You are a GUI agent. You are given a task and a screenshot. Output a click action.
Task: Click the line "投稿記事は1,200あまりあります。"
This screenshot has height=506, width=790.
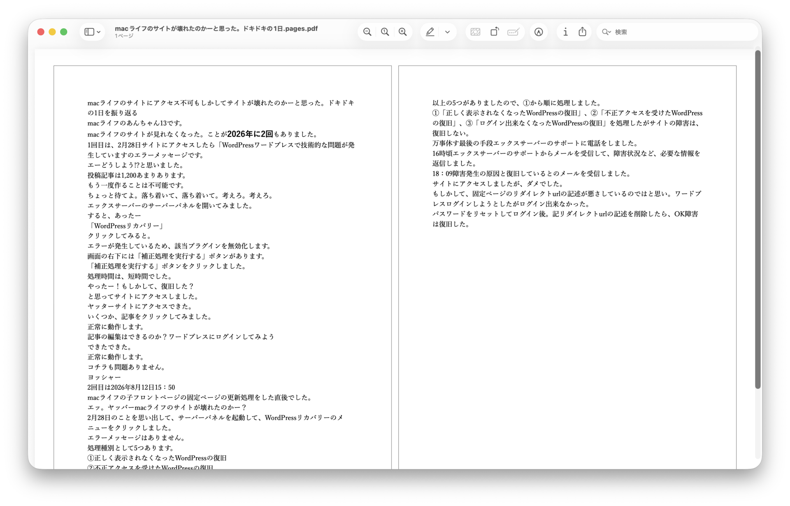click(137, 175)
